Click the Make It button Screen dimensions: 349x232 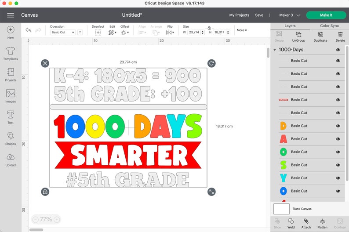pos(326,15)
